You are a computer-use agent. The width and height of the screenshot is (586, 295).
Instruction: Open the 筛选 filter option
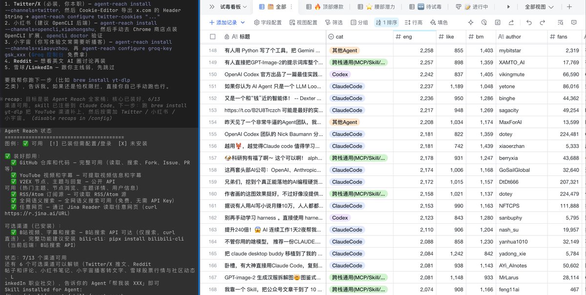click(x=334, y=22)
